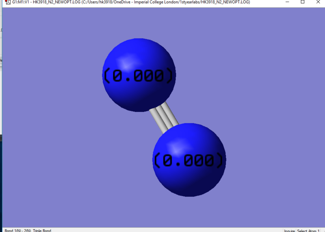
Task: Click the GaussView window icon in title bar
Action: pyautogui.click(x=8, y=2)
